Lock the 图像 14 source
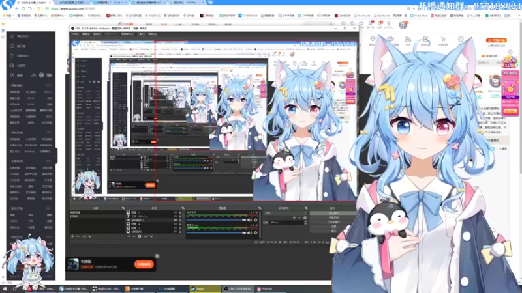 tap(180, 224)
